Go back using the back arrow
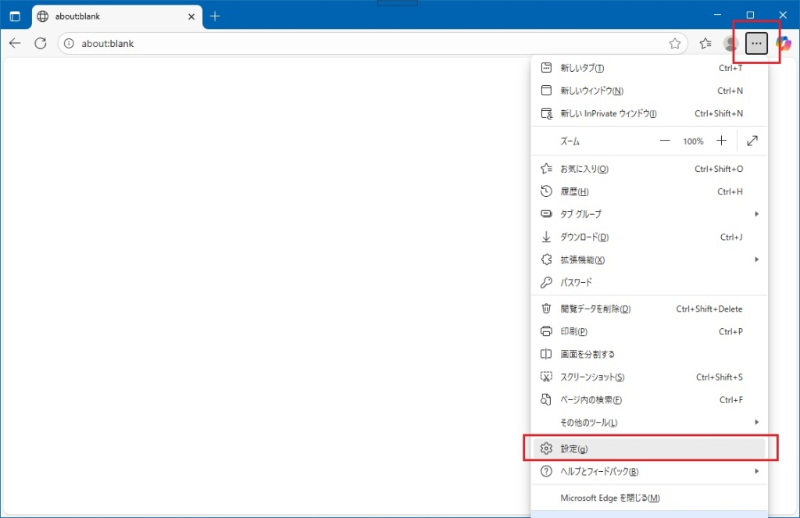Viewport: 800px width, 518px height. click(x=15, y=43)
